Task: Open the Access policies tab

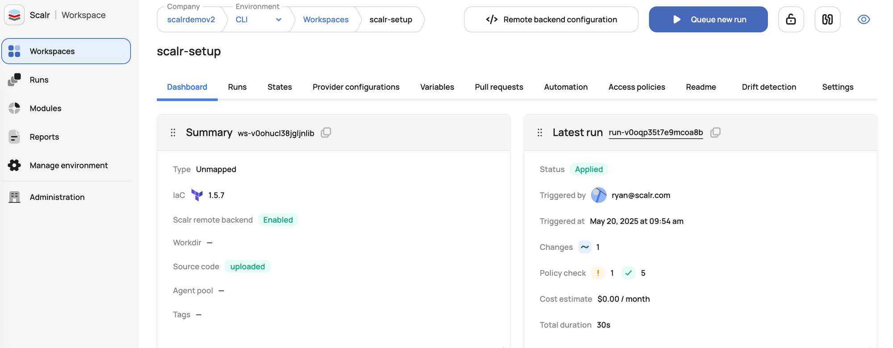Action: pyautogui.click(x=637, y=87)
